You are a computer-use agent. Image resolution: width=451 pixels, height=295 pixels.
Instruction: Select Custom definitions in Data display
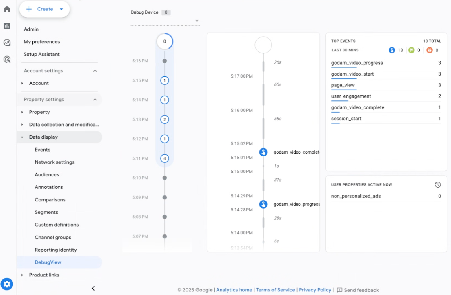click(x=57, y=225)
